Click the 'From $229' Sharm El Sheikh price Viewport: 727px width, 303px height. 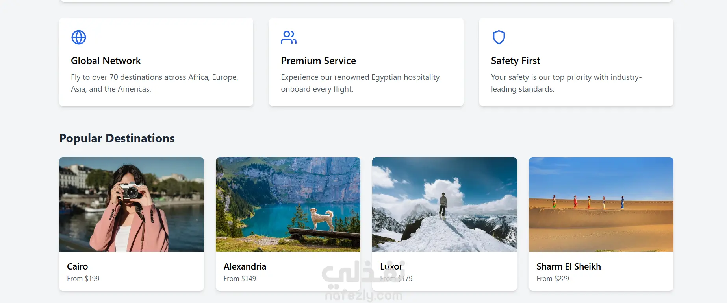(553, 279)
